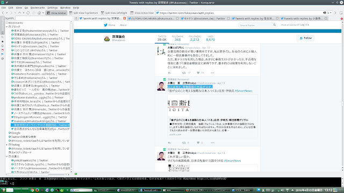Open the Following 368 stat

[x=177, y=38]
